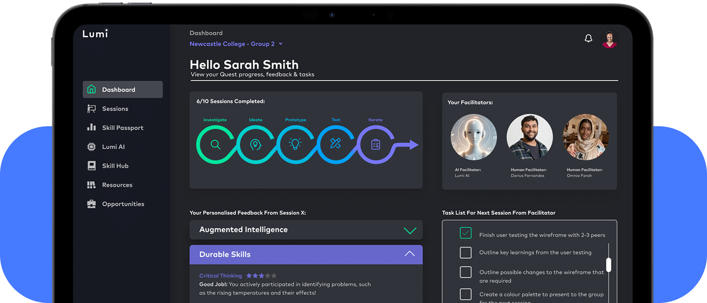Go to Lumi AI in sidebar
Image resolution: width=707 pixels, height=303 pixels.
click(113, 147)
